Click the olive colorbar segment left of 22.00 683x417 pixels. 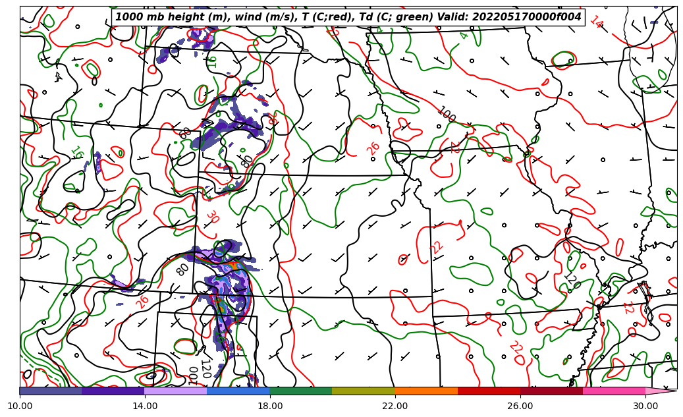point(364,391)
